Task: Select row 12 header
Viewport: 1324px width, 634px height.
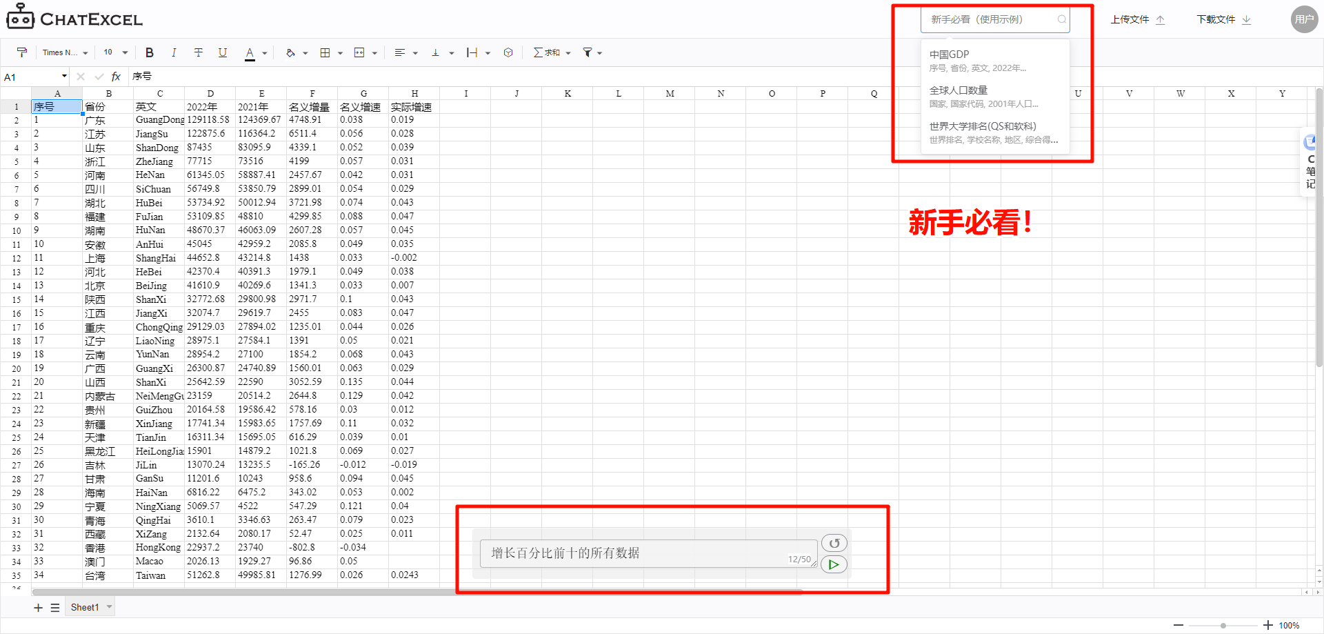Action: coord(16,258)
